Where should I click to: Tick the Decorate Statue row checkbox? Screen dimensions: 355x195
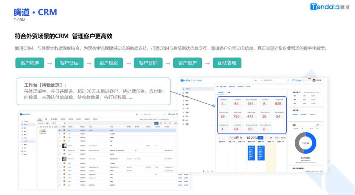[60, 146]
